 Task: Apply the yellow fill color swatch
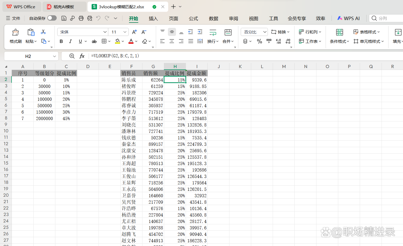(x=117, y=41)
